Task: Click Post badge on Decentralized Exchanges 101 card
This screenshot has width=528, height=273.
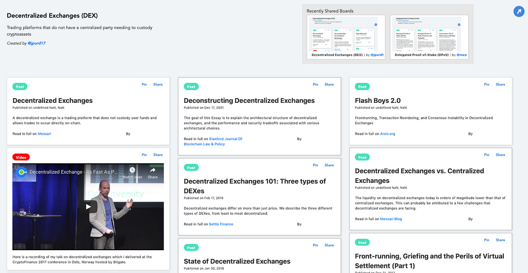Action: coord(191,168)
